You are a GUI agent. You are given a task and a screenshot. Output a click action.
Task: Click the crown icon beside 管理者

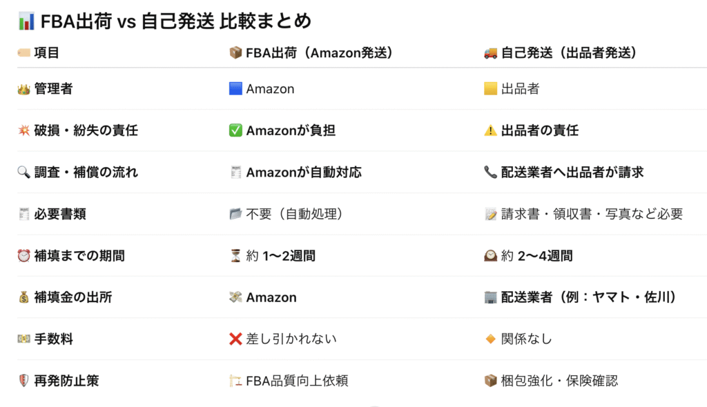pyautogui.click(x=23, y=89)
